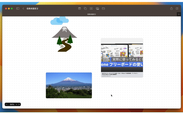The image size is (183, 114).
Task: Add a new tab with plus button
Action: pos(179,14)
